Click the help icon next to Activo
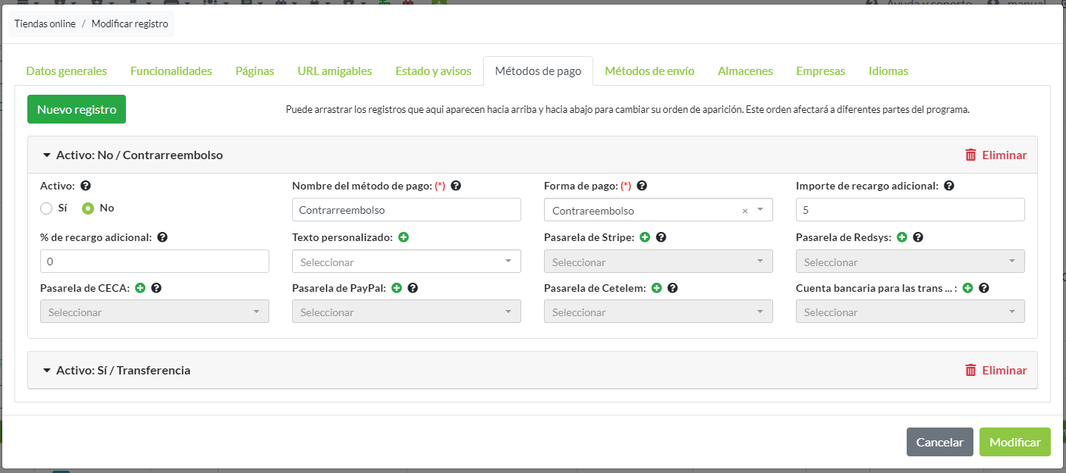 point(86,186)
